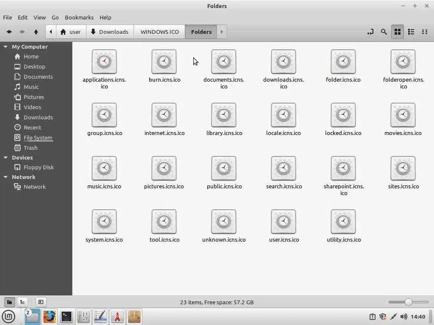Open Floppy Disk device in sidebar
The width and height of the screenshot is (434, 325).
tap(39, 167)
